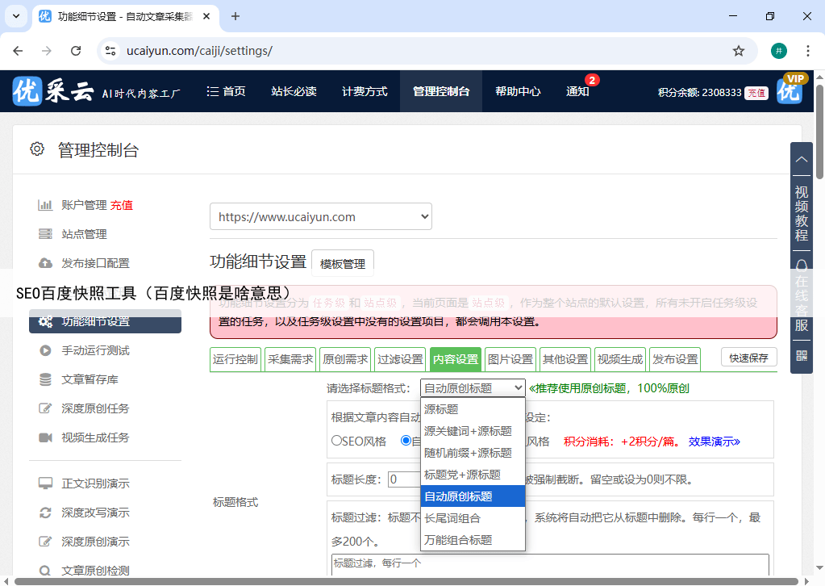Screen dimensions: 825x586
Task: Click the QR code icon on sidebar
Action: click(x=802, y=355)
